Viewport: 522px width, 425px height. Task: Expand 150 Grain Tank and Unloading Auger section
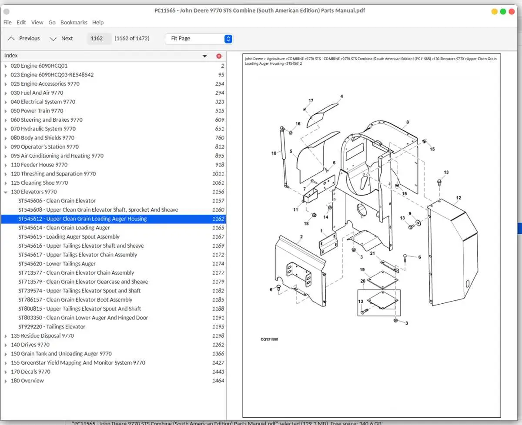pos(6,354)
